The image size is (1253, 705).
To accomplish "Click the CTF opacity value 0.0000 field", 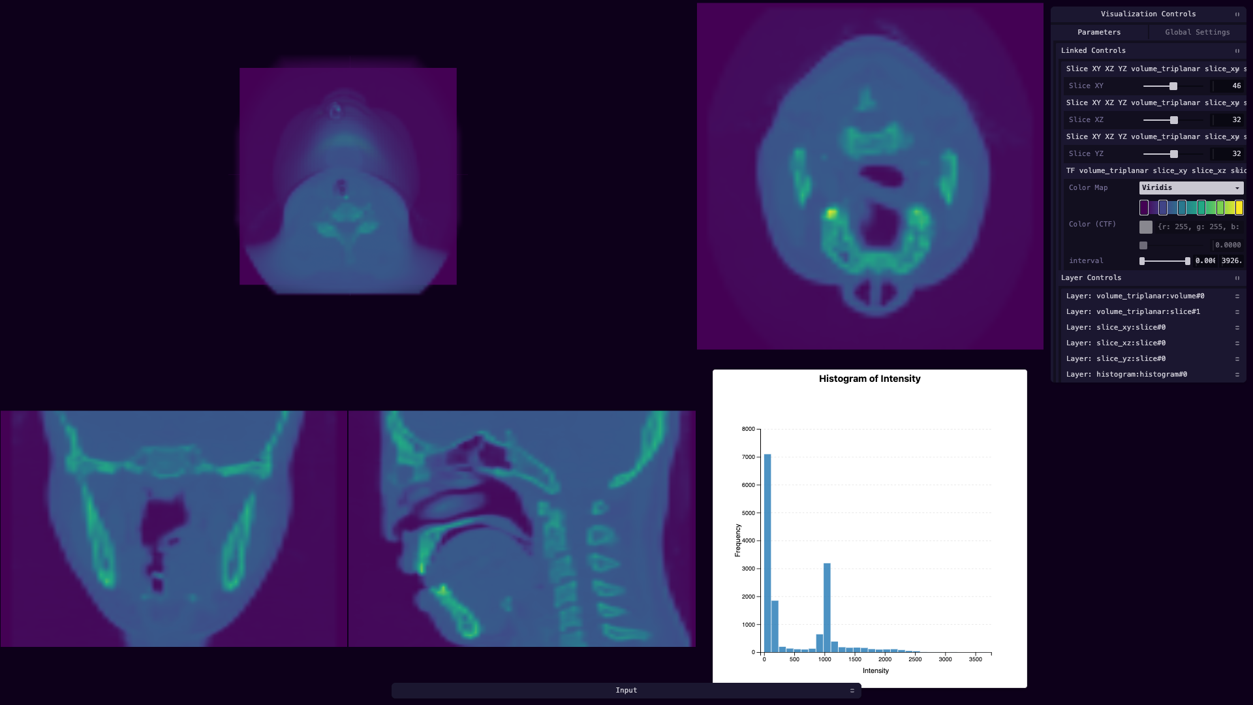I will (x=1228, y=245).
